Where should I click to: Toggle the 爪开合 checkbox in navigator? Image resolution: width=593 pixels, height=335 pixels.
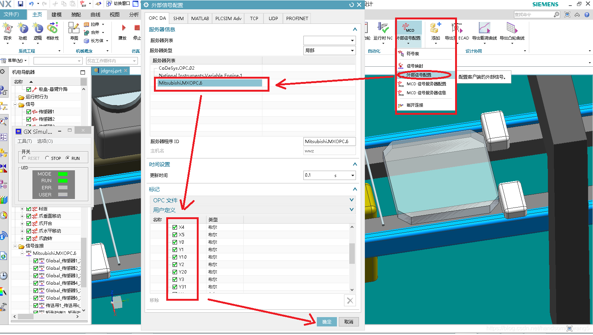(x=29, y=223)
